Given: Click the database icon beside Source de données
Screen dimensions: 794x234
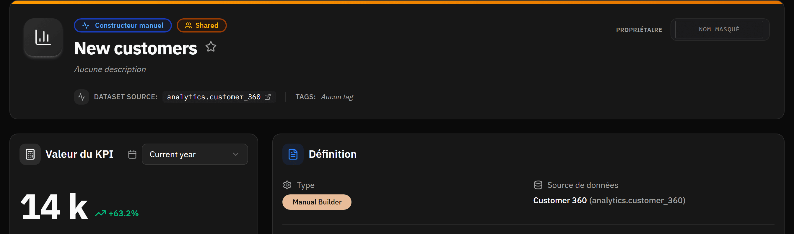Looking at the screenshot, I should pos(538,185).
